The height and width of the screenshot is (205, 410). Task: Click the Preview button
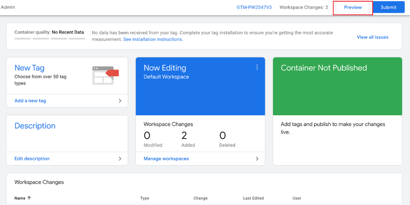tap(353, 7)
